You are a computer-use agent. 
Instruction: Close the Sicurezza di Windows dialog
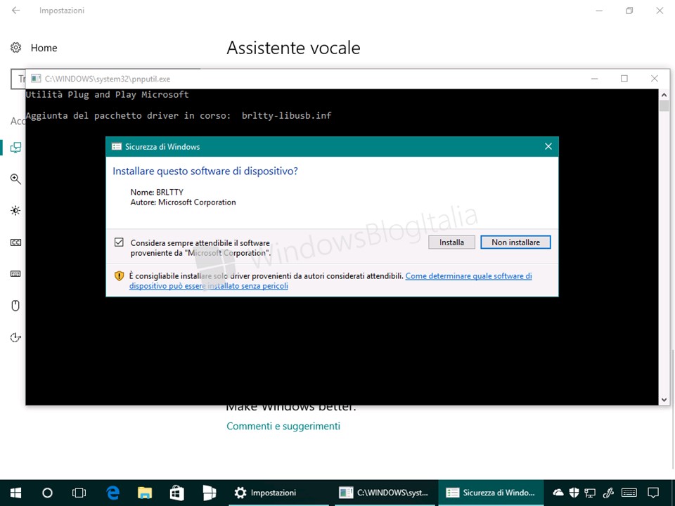click(548, 147)
